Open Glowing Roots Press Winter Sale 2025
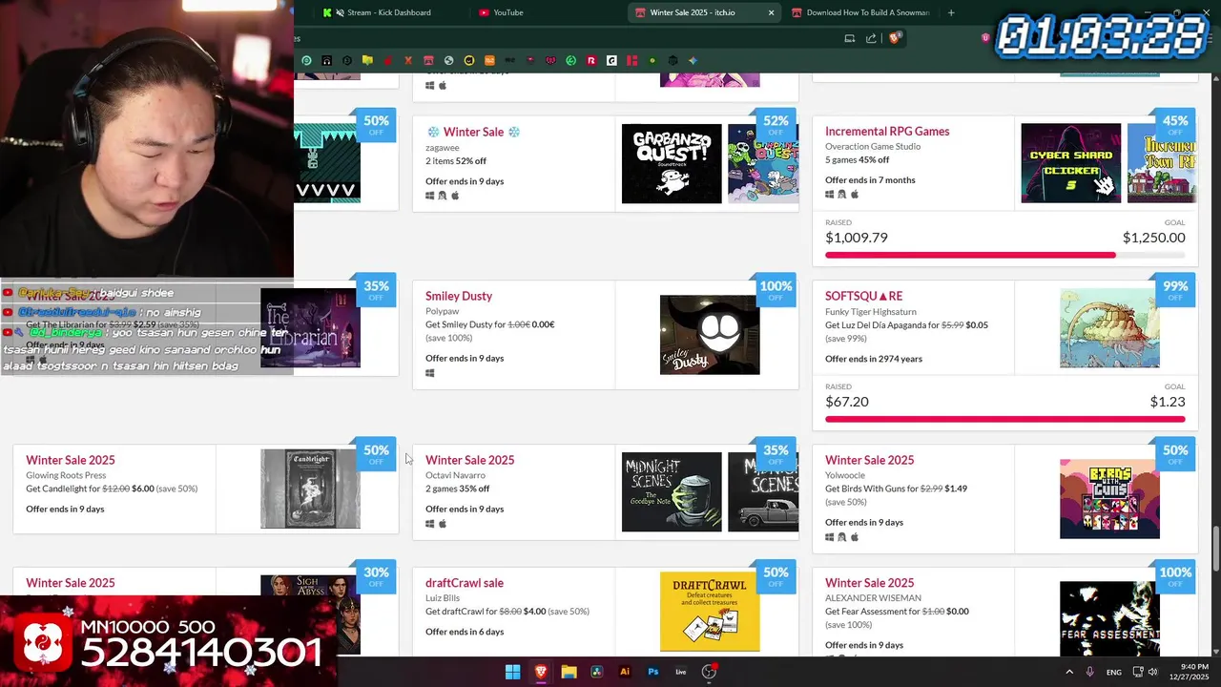Screen dimensions: 1221x687 coord(71,460)
